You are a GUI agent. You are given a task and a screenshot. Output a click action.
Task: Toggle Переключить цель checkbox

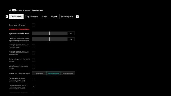33,79
